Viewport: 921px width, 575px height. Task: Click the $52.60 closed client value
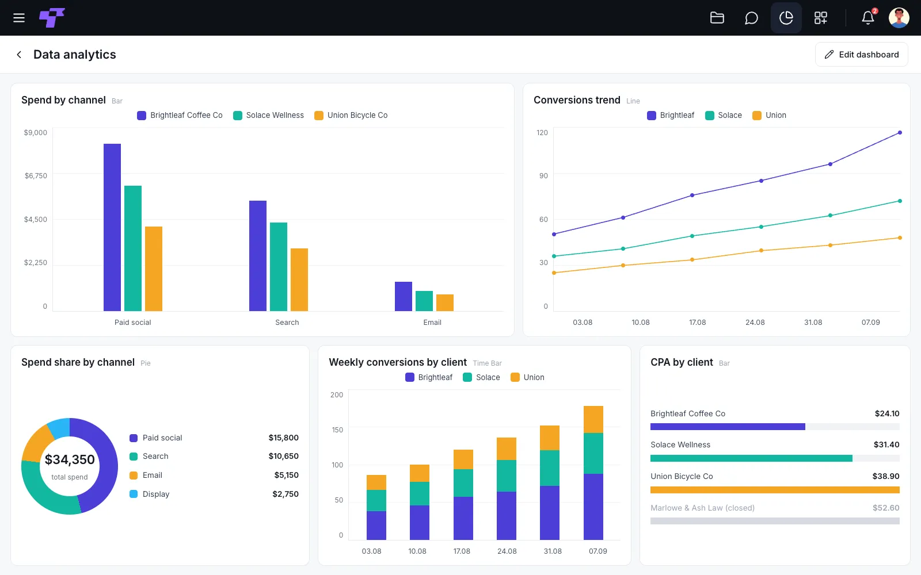pos(886,508)
